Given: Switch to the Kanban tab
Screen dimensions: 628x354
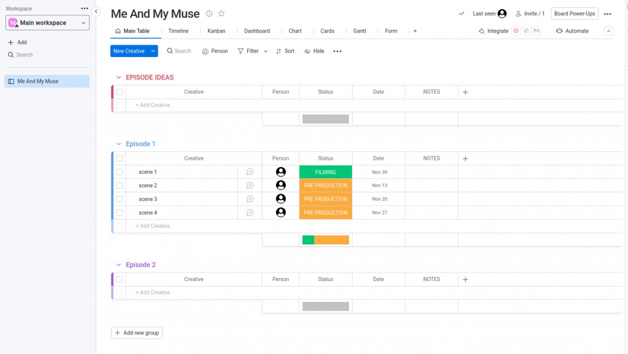Looking at the screenshot, I should click(216, 31).
